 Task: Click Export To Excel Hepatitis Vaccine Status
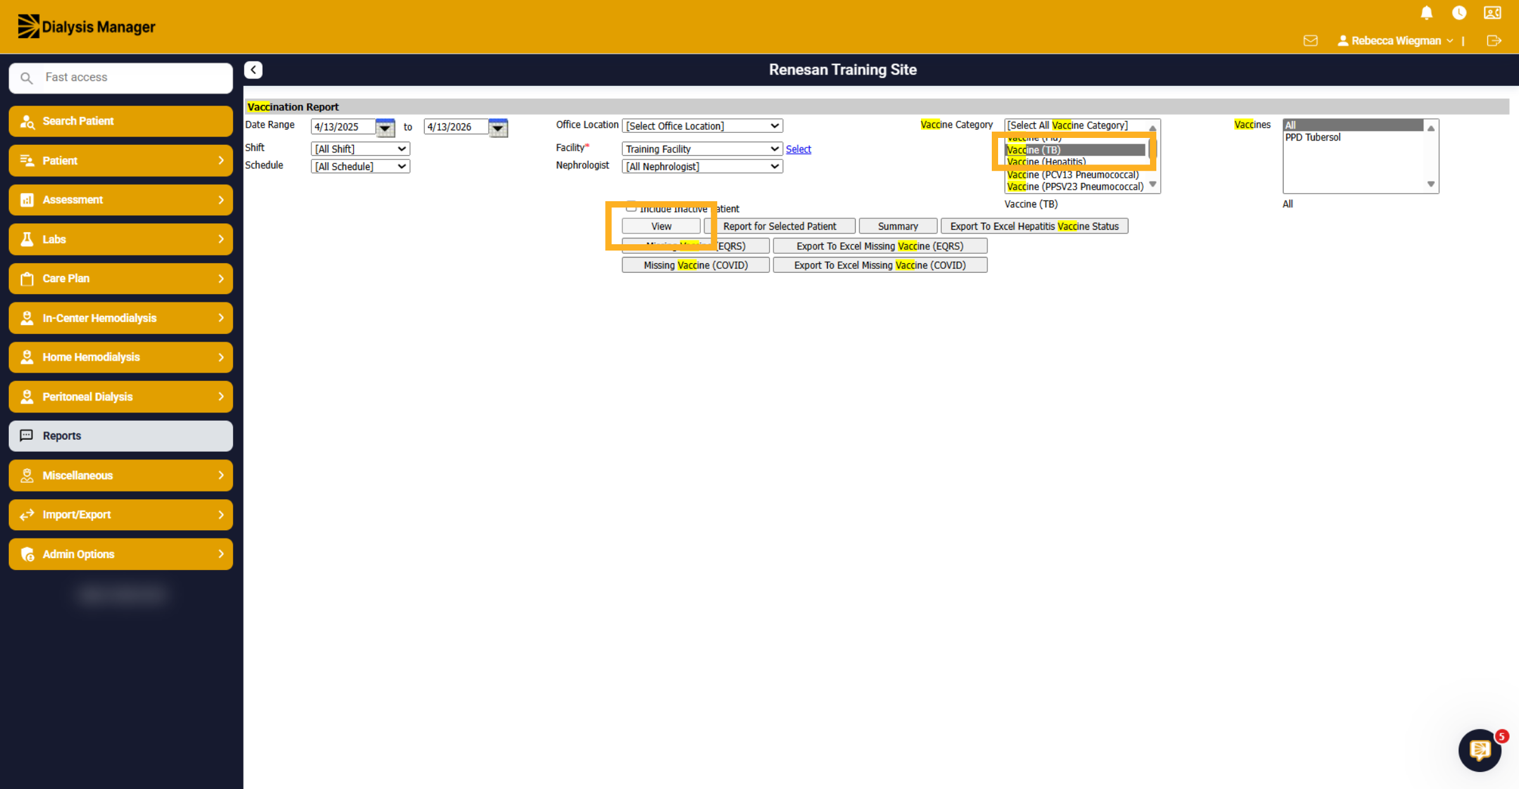pos(1034,226)
